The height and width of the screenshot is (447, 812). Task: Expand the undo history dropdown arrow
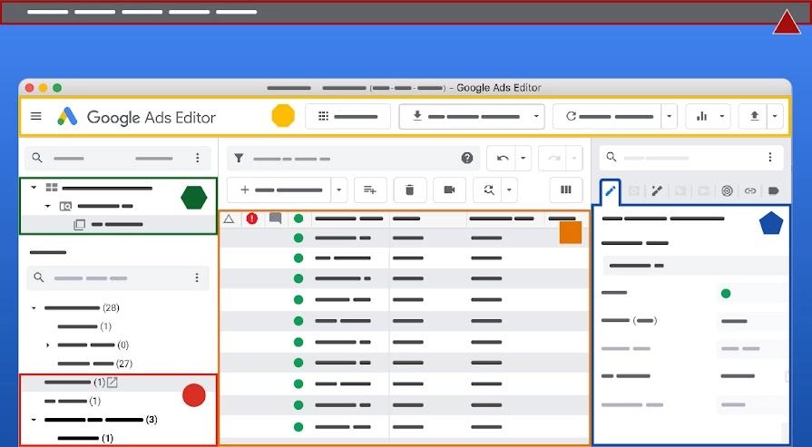click(x=523, y=159)
